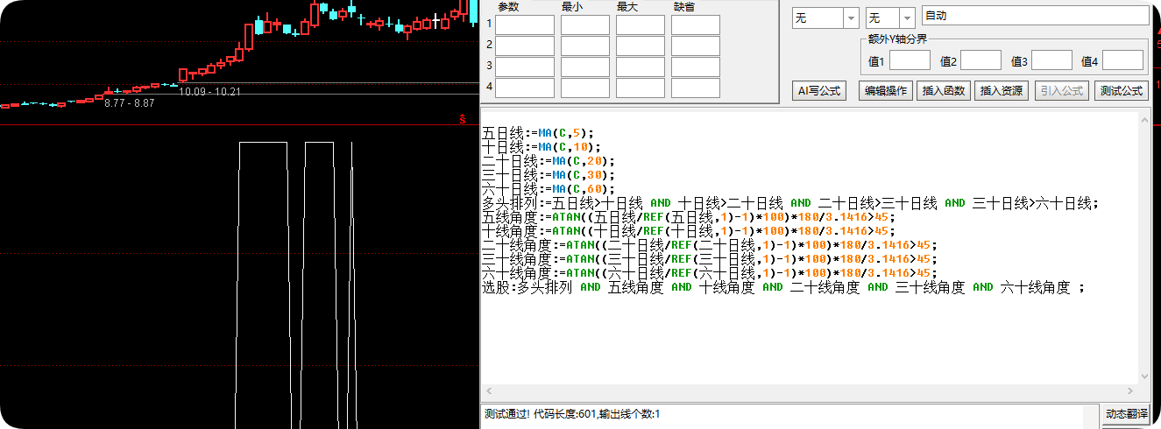Click the 值1 input box
The width and height of the screenshot is (1161, 429).
910,60
